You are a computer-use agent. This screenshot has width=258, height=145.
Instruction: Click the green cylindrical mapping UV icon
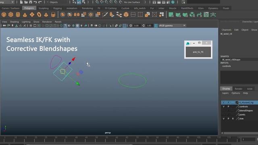coord(178,14)
